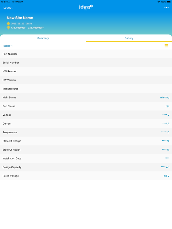Tap the idea Life logo
Screen dimensions: 172x229
point(86,7)
